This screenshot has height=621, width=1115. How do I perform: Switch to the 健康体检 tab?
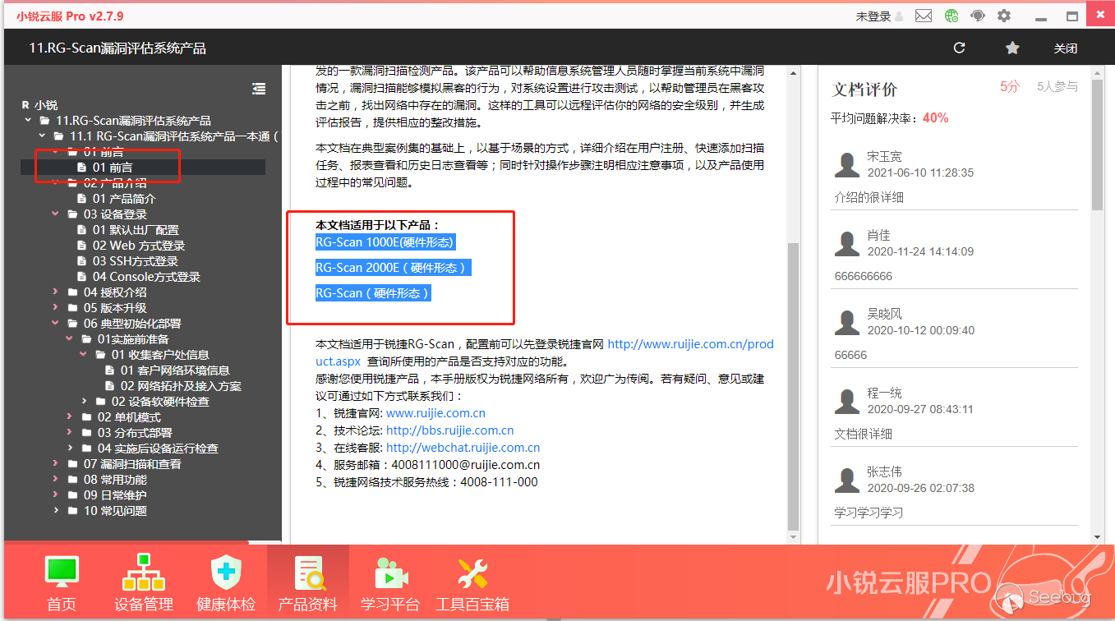coord(226,583)
